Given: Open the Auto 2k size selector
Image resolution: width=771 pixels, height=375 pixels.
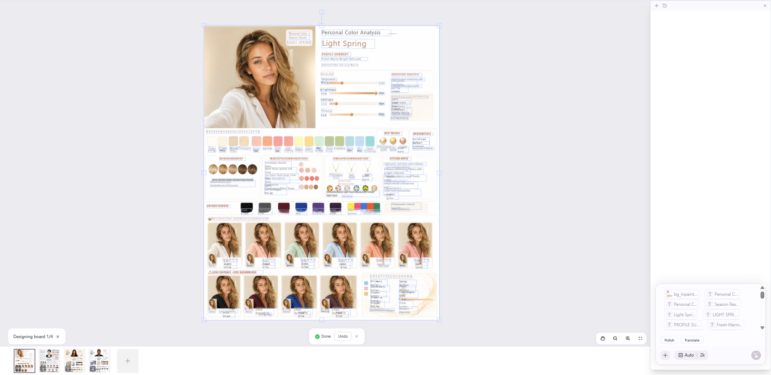Looking at the screenshot, I should click(691, 355).
